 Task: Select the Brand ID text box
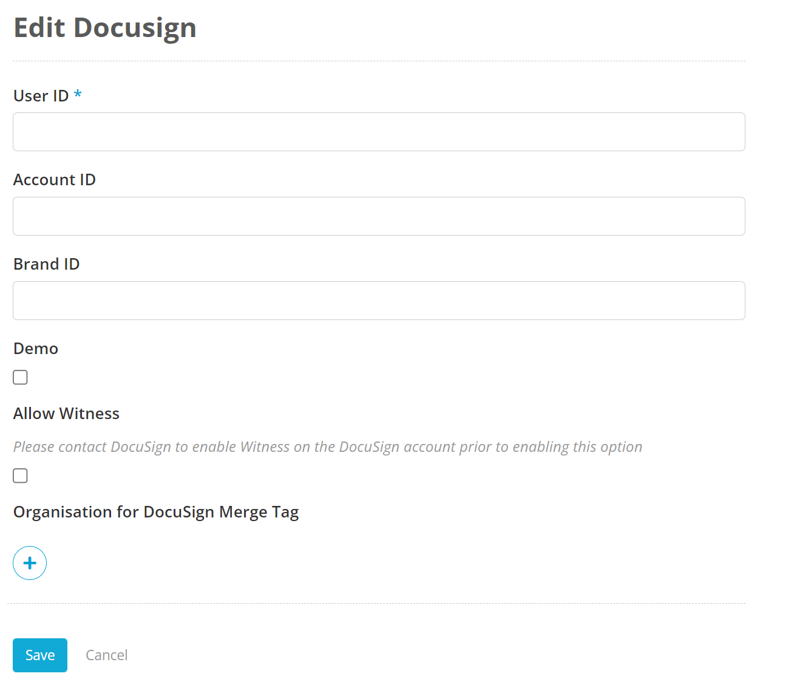point(379,301)
